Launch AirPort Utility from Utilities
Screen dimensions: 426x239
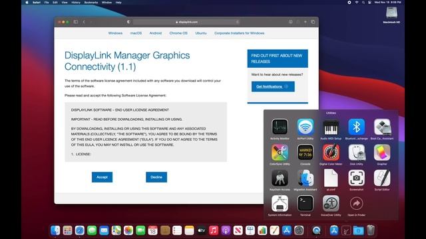coord(305,127)
